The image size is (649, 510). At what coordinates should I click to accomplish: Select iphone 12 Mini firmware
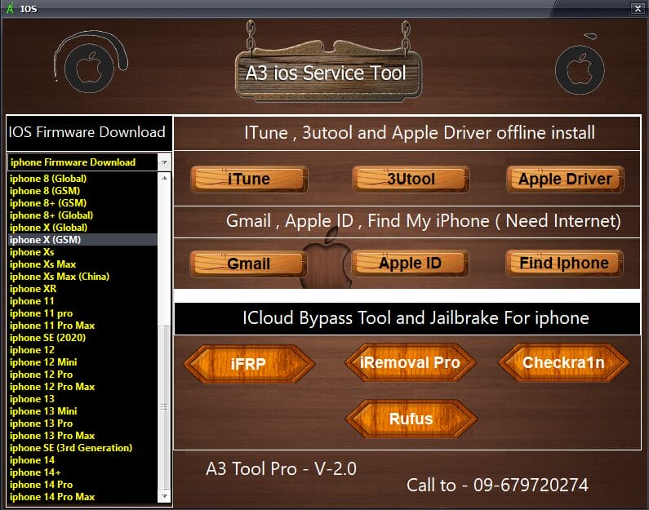(82, 362)
